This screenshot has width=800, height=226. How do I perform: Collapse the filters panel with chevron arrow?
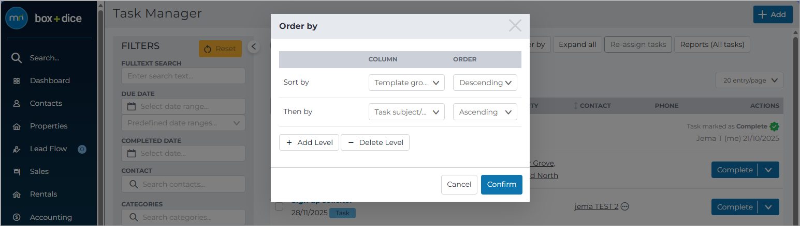[253, 46]
